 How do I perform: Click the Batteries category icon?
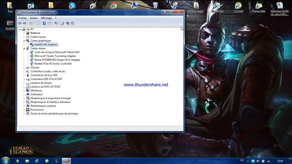pos(28,33)
